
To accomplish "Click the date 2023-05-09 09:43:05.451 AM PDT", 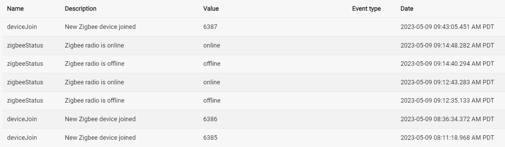I will coord(447,27).
